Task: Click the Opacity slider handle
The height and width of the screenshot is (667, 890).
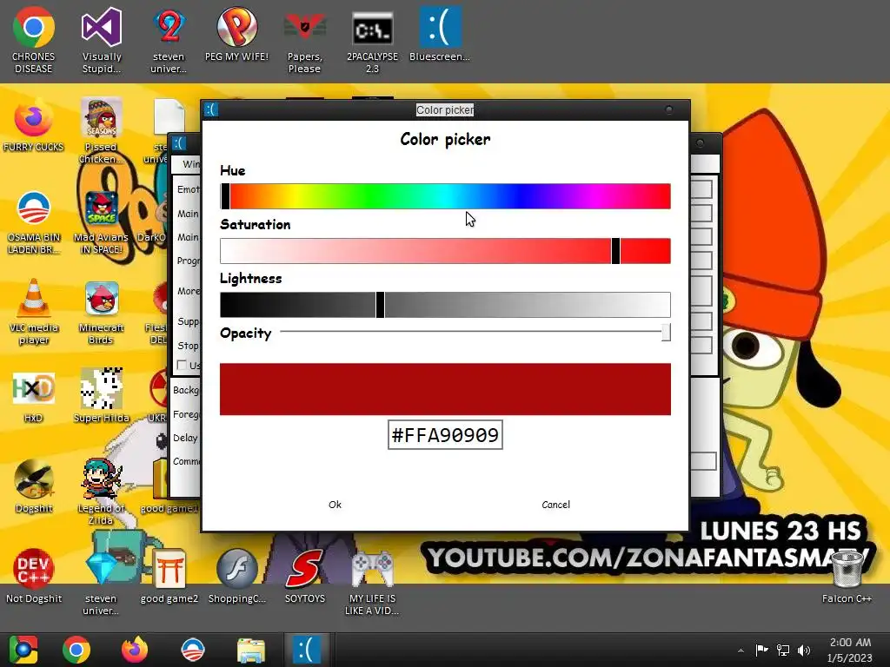Action: click(x=667, y=332)
